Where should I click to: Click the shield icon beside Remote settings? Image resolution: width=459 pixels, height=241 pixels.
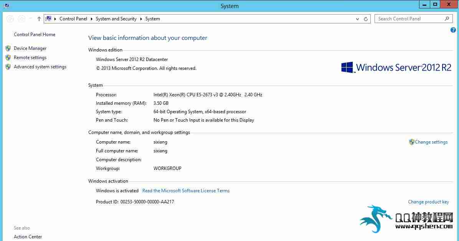pyautogui.click(x=8, y=58)
